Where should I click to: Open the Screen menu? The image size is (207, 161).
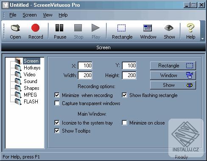[x=30, y=15]
